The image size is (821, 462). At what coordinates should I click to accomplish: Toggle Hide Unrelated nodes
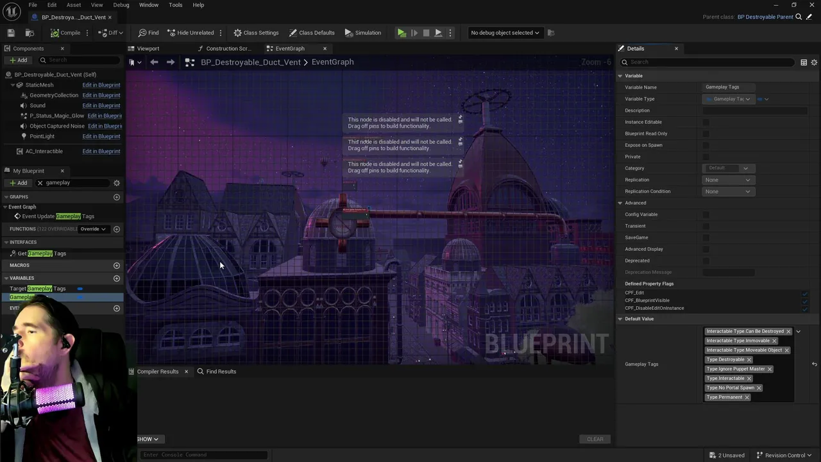190,33
